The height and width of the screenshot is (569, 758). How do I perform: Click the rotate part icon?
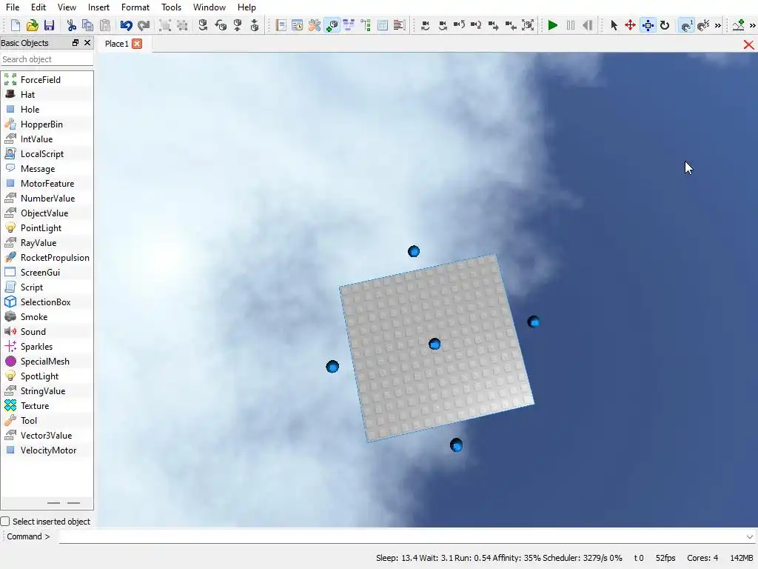pos(203,25)
